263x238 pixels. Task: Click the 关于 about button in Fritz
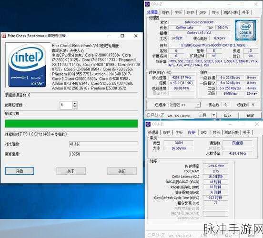coord(71,171)
